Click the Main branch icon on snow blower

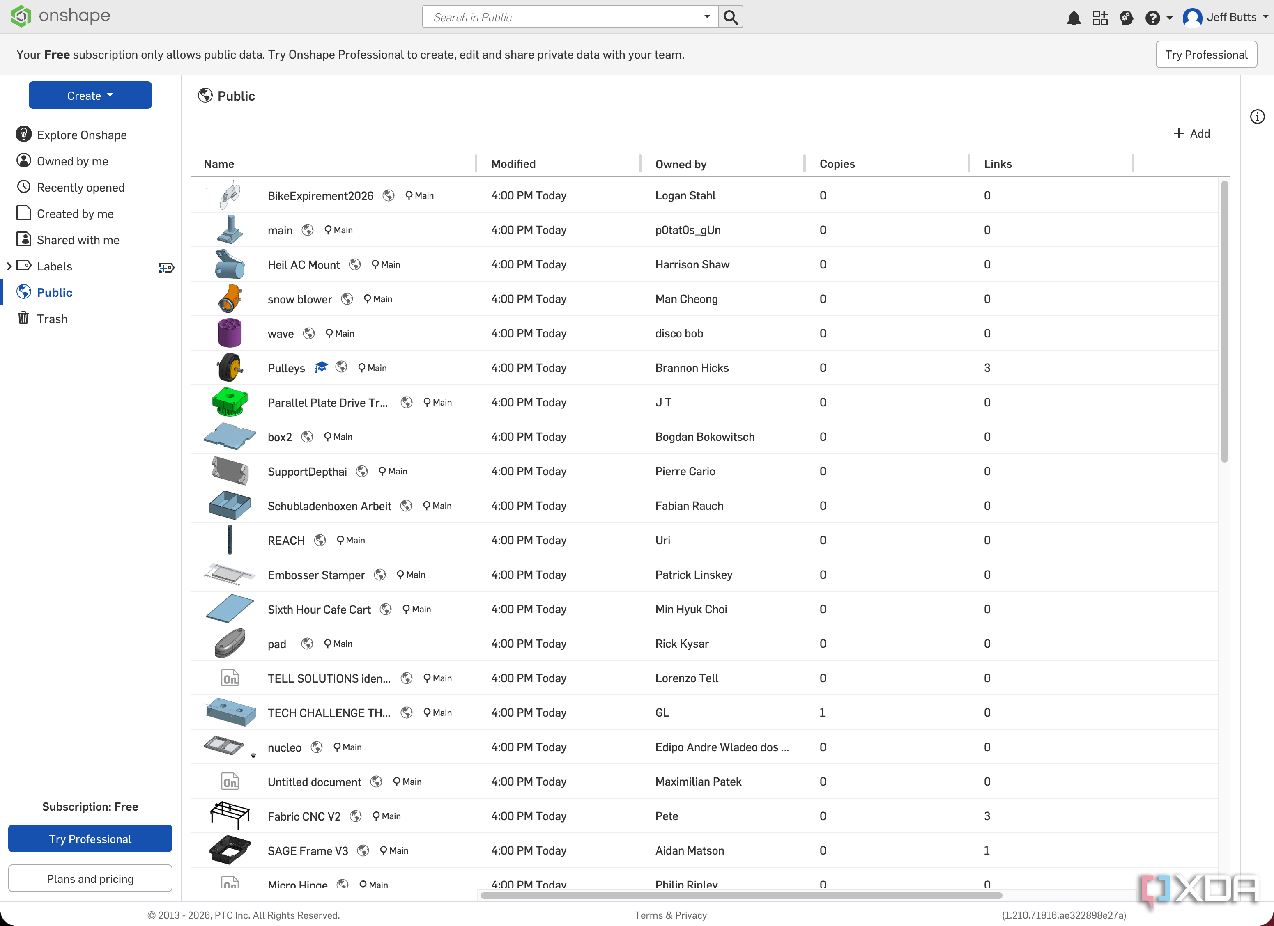(367, 299)
